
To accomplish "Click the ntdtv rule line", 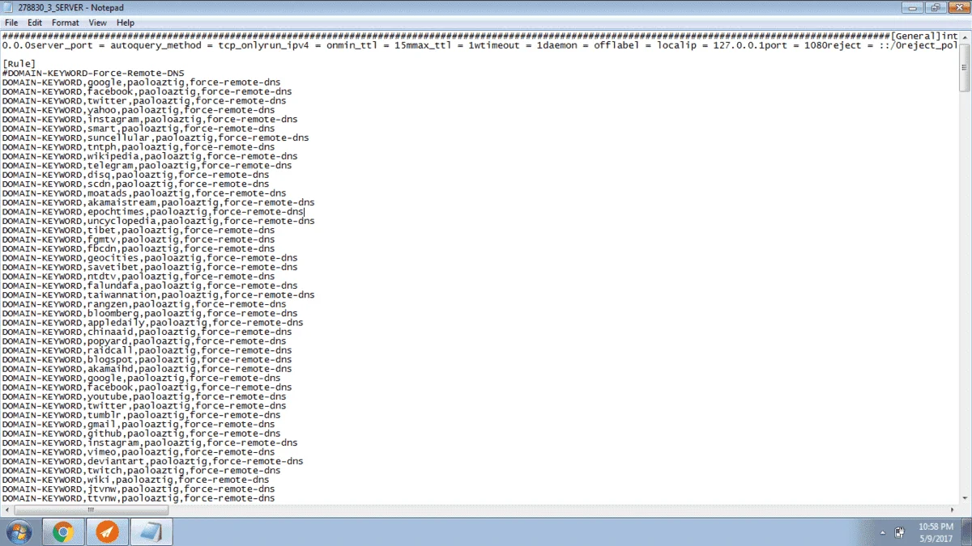I will (x=139, y=277).
